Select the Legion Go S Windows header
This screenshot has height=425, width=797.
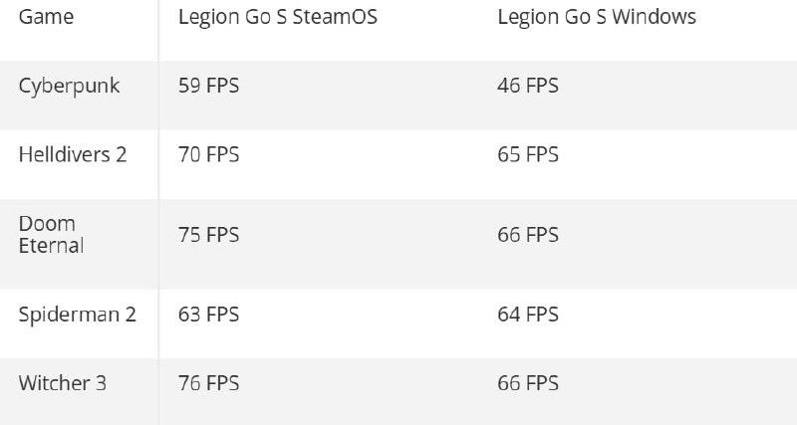point(597,17)
